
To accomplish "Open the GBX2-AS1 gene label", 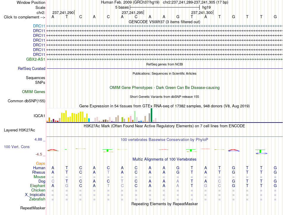I will click(x=36, y=59).
